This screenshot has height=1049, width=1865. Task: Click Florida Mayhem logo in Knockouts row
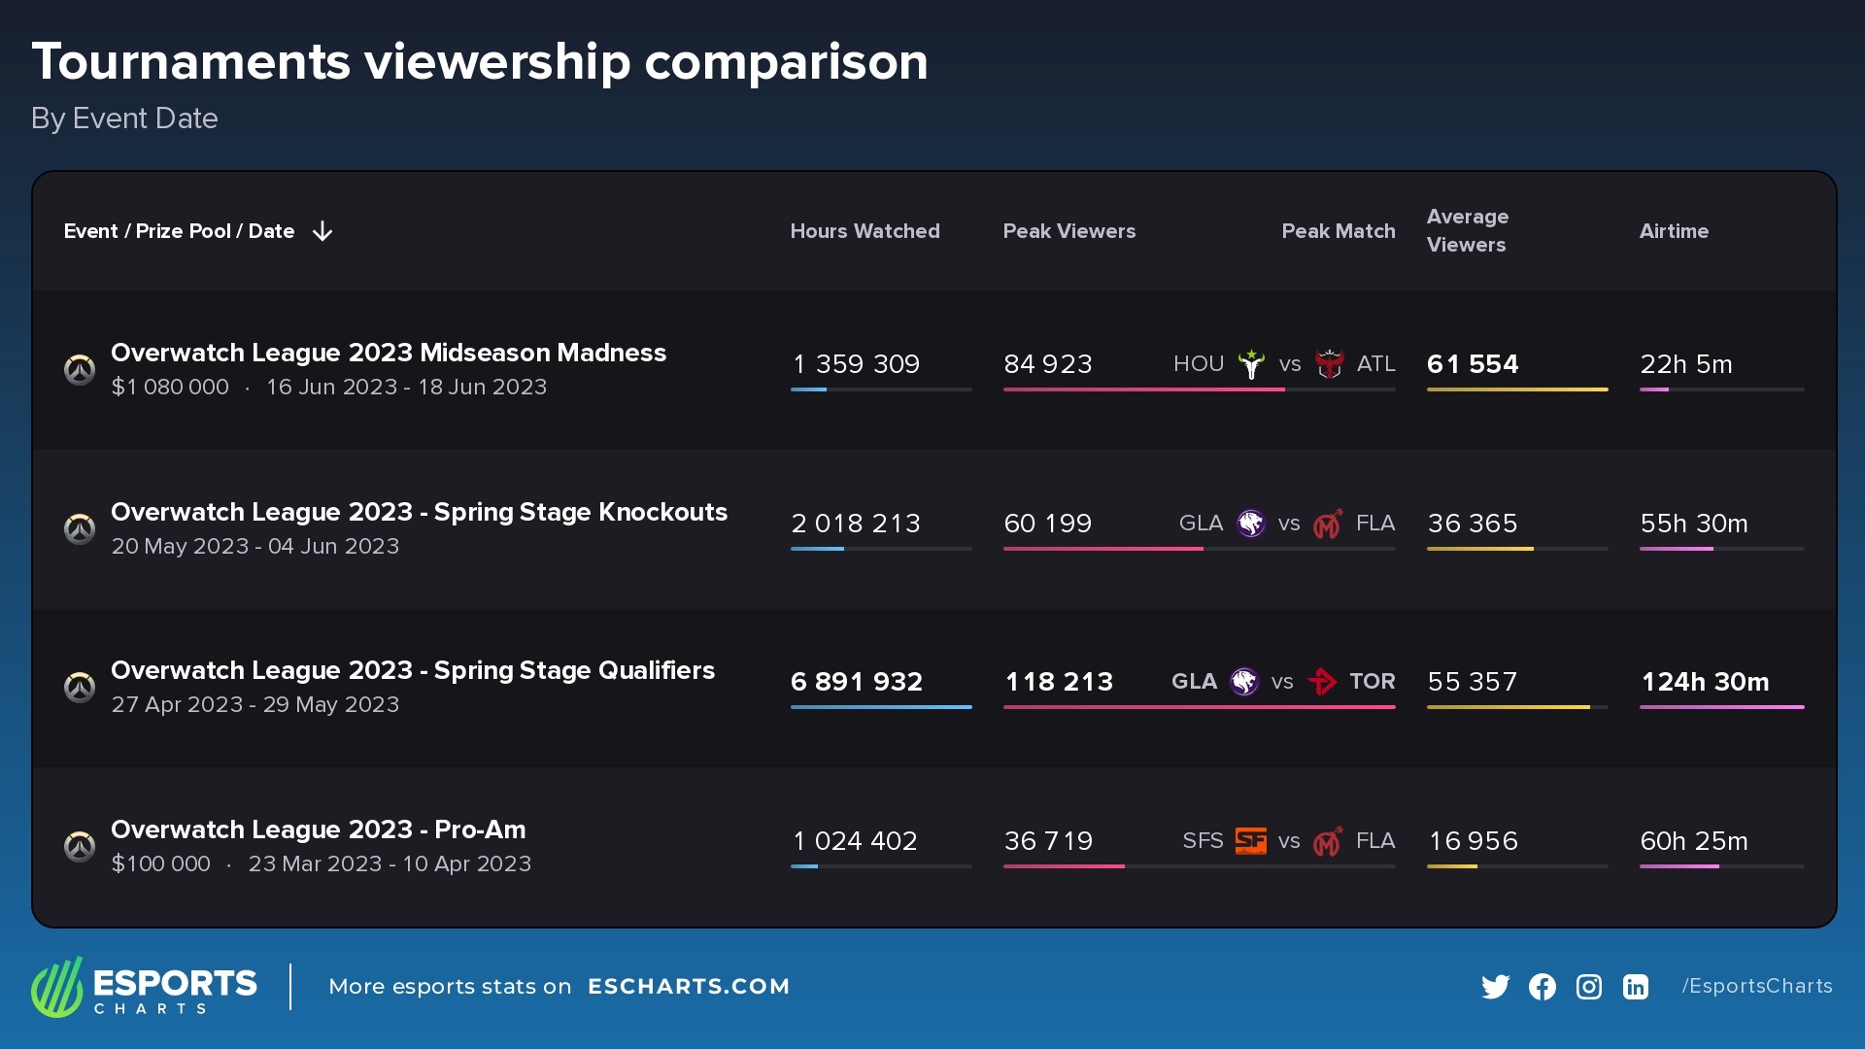[x=1328, y=524]
